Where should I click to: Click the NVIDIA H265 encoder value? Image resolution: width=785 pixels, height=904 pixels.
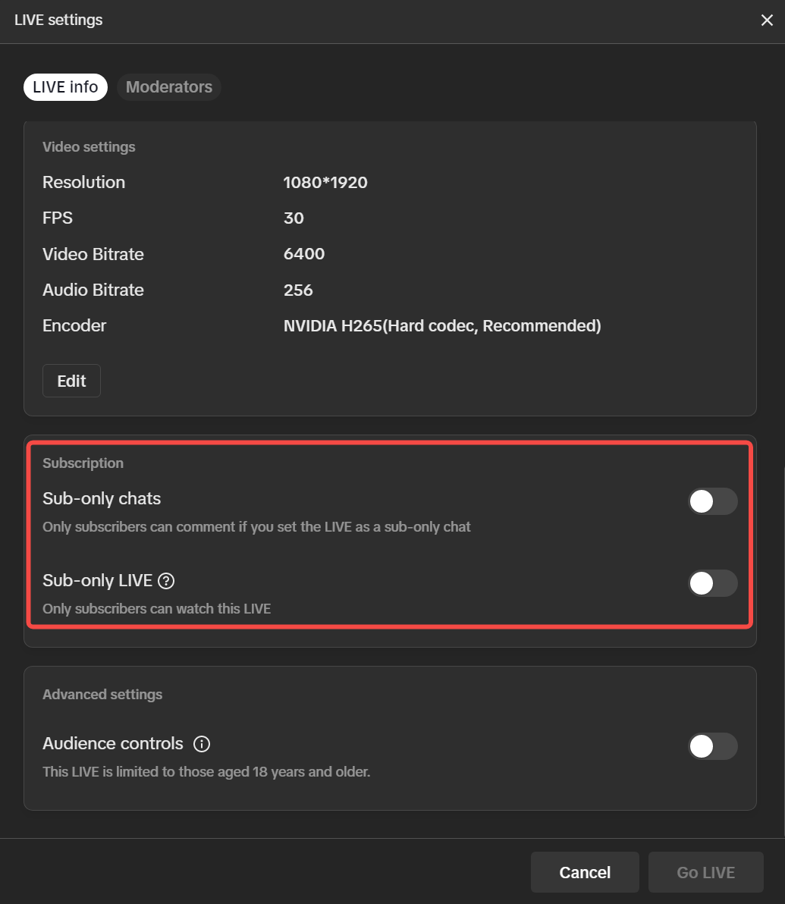[442, 326]
